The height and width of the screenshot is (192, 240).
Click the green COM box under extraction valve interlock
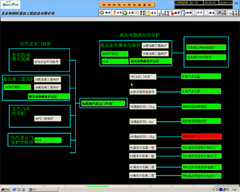pyautogui.click(x=48, y=140)
